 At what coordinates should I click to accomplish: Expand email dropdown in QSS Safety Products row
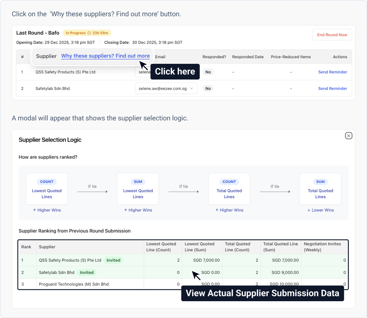142,72
